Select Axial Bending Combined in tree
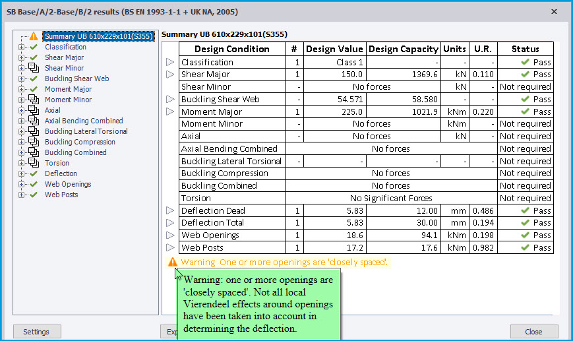 pyautogui.click(x=84, y=121)
